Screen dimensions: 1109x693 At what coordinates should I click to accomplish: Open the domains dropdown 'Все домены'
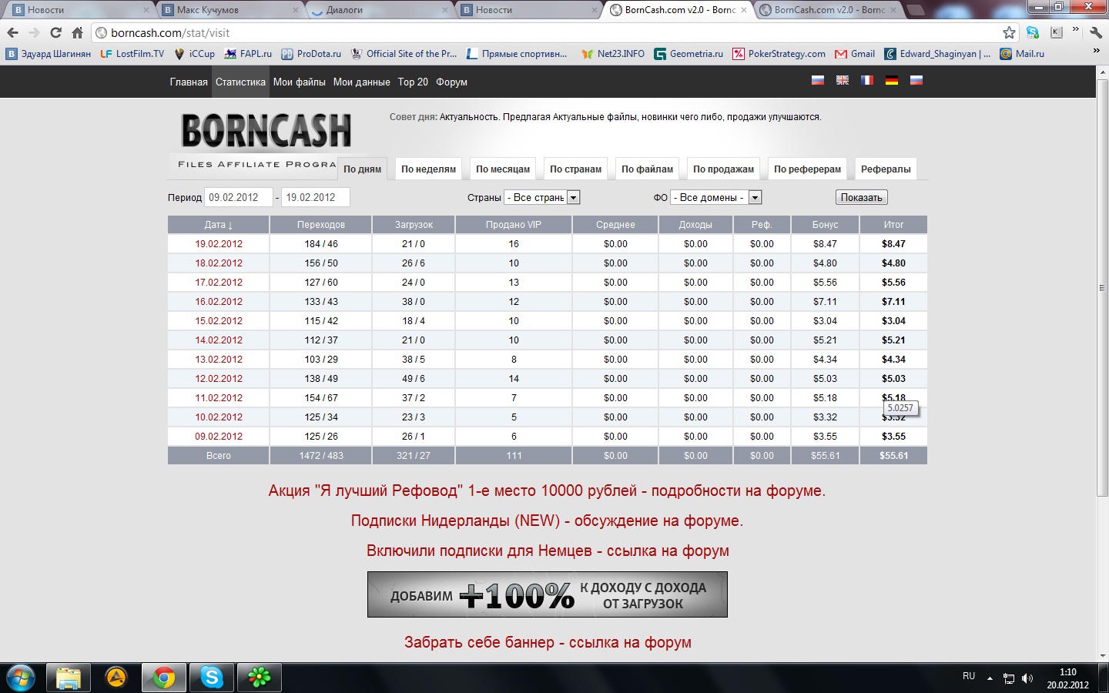716,198
